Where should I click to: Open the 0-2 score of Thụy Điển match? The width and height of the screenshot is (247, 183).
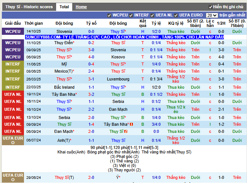click(x=91, y=43)
